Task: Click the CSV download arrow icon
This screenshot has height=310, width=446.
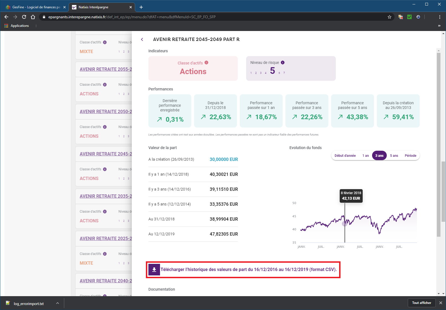Action: pos(154,270)
